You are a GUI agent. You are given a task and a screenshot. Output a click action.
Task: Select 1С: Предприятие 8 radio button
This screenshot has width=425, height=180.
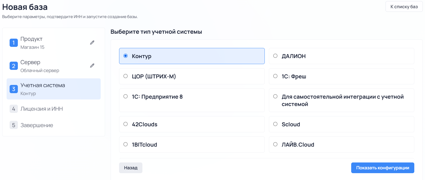pyautogui.click(x=126, y=96)
